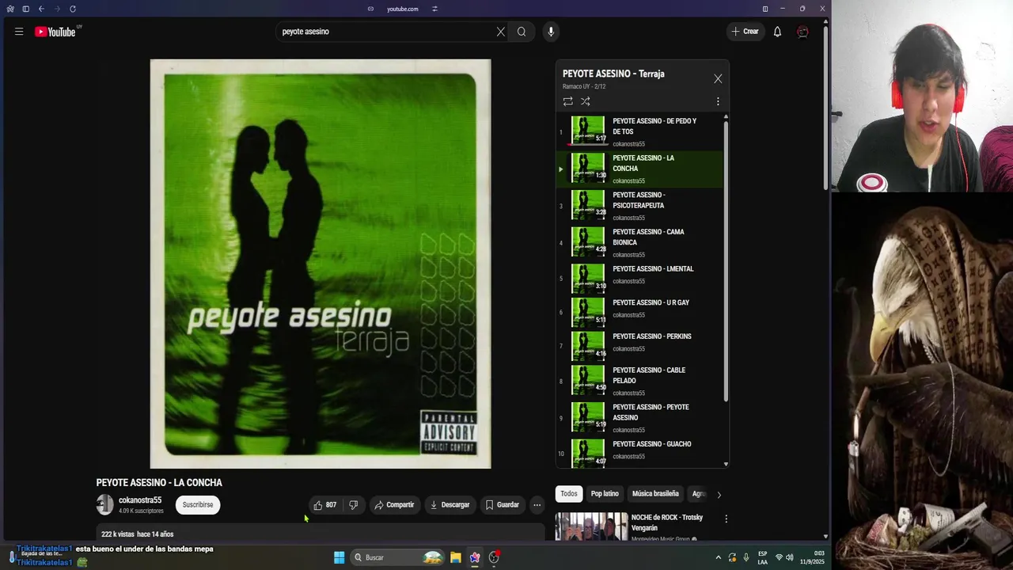Play the GUACHO track

pyautogui.click(x=639, y=453)
